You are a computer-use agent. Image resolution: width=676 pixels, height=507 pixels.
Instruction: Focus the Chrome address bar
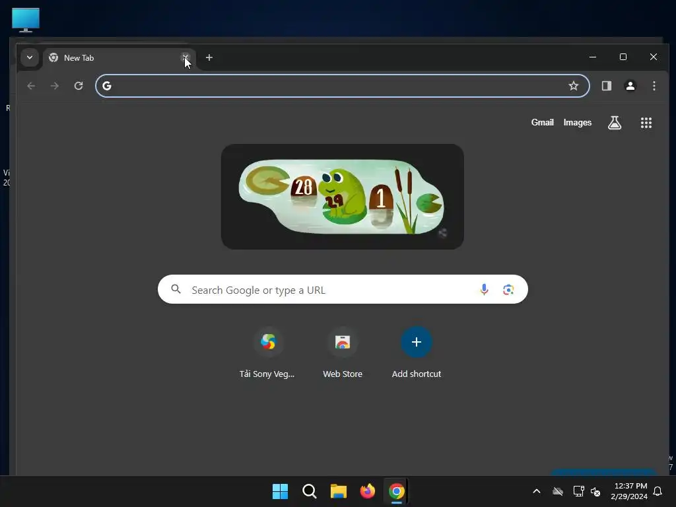[343, 86]
